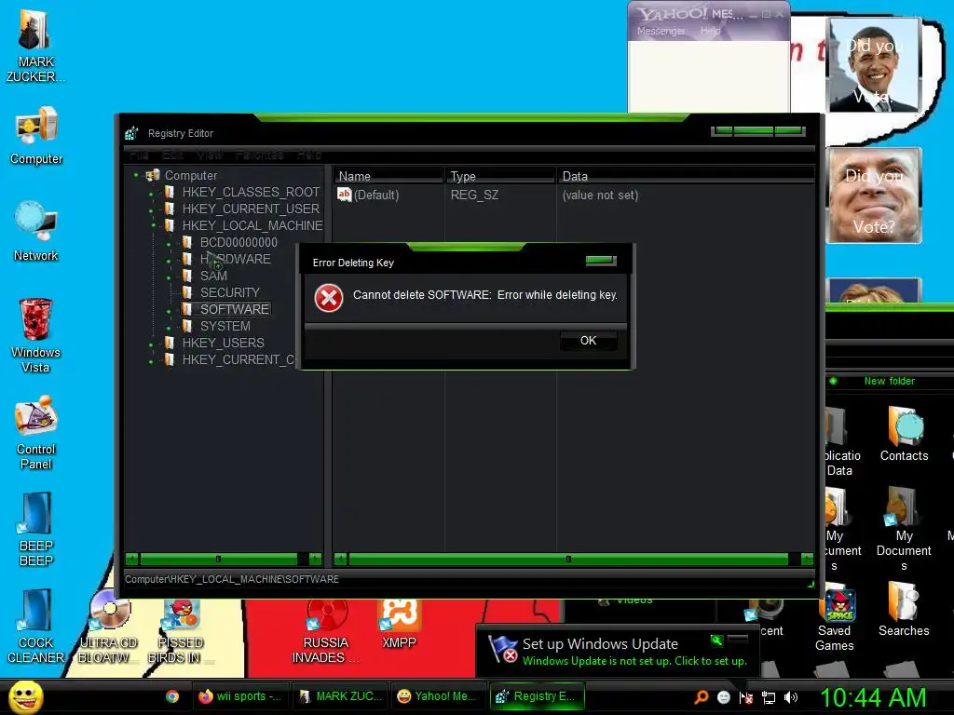Screen dimensions: 954x715
Task: Select the PISSED BIRDS IN… shortcut
Action: tap(180, 630)
